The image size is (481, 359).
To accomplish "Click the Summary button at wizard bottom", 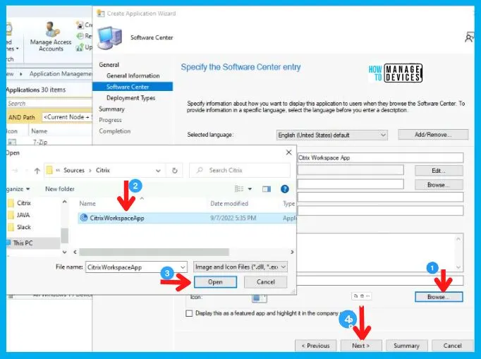I will tap(406, 346).
